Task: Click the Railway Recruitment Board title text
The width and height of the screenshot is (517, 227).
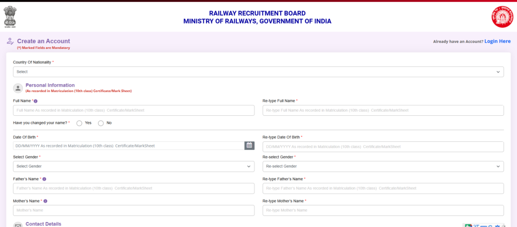Action: pyautogui.click(x=257, y=14)
